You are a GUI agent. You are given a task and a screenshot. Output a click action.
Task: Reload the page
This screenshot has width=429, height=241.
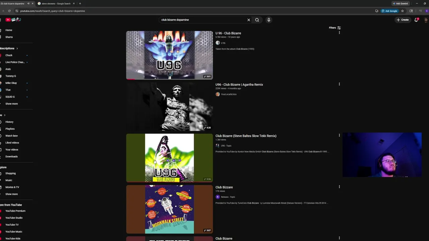[9, 11]
